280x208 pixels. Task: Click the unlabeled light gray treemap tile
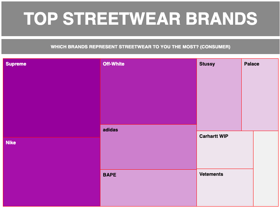[266, 168]
